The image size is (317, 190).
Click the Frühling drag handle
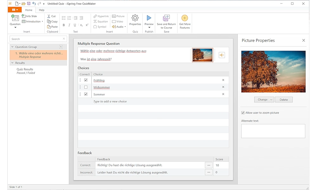pos(80,80)
